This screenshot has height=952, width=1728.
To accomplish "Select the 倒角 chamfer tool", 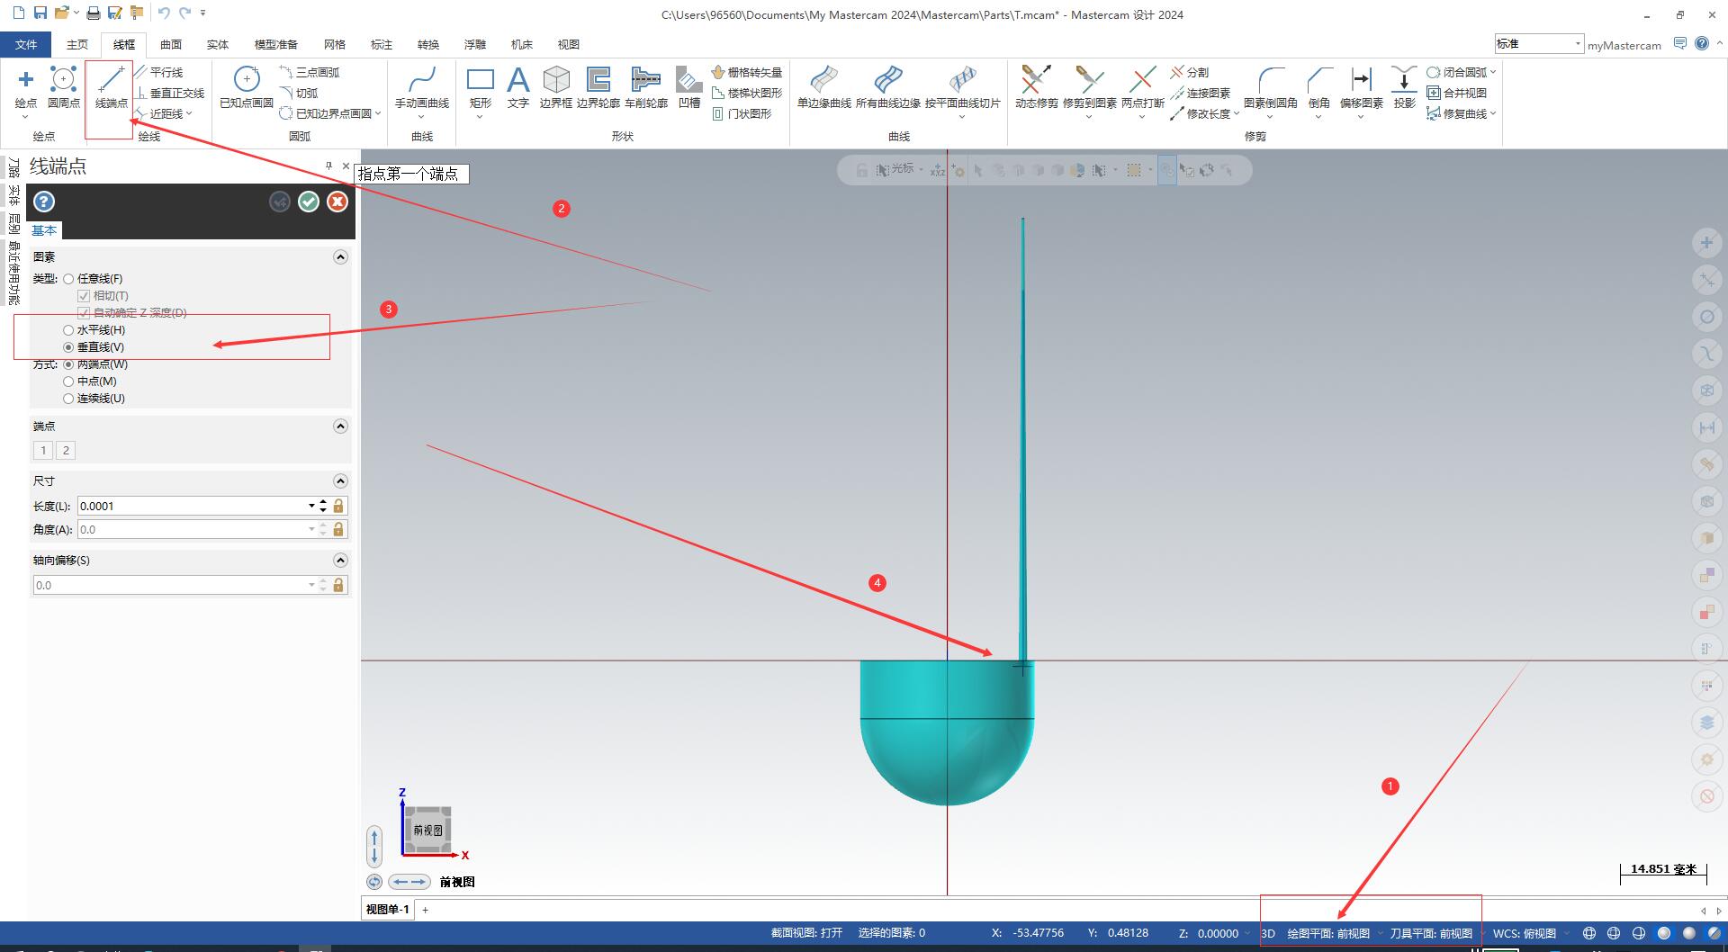I will click(1318, 88).
